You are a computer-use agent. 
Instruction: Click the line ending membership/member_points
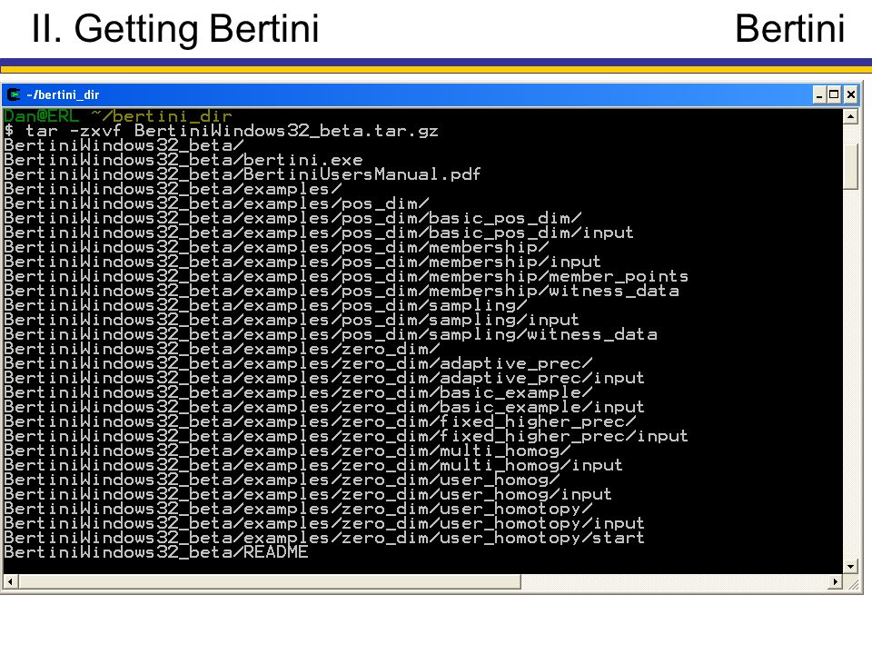pyautogui.click(x=346, y=276)
